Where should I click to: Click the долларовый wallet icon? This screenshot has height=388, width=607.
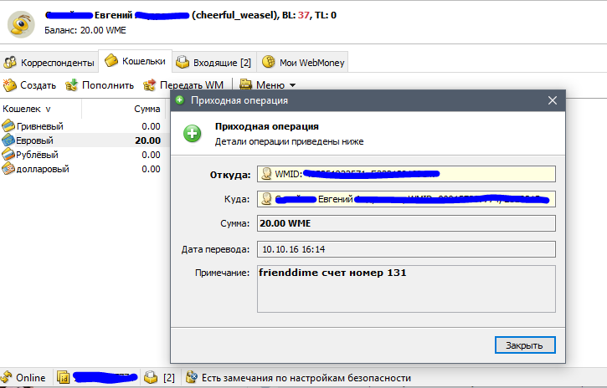[x=8, y=168]
